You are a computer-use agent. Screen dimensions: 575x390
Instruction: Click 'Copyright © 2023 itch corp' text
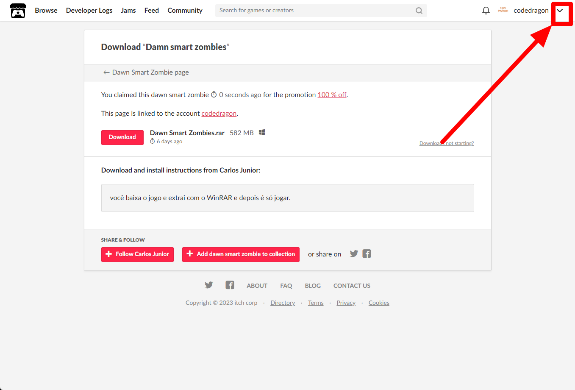coord(222,303)
